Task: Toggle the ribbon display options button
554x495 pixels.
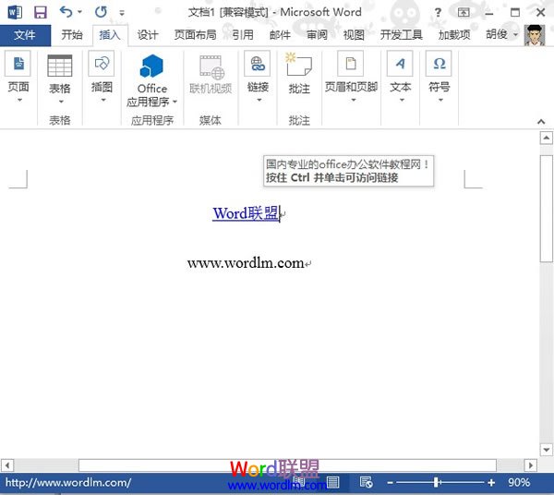Action: (x=464, y=12)
